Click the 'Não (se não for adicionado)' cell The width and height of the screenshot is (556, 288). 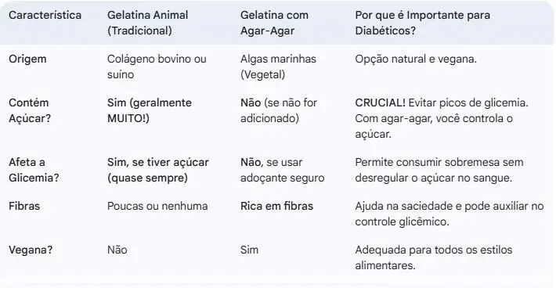[x=279, y=110]
